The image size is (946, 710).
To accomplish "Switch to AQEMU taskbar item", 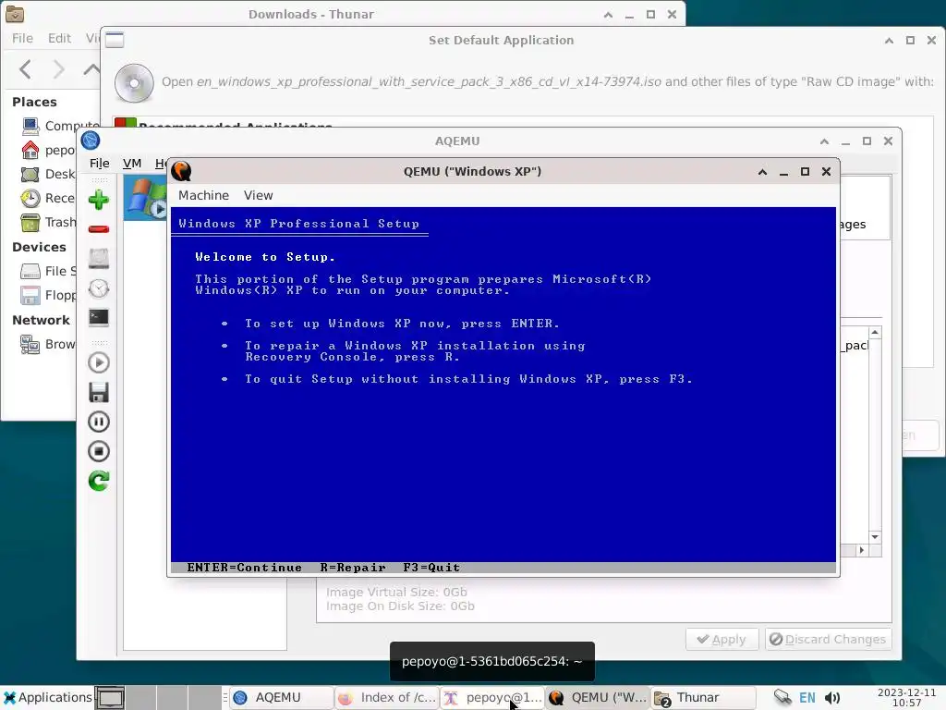I will [282, 697].
